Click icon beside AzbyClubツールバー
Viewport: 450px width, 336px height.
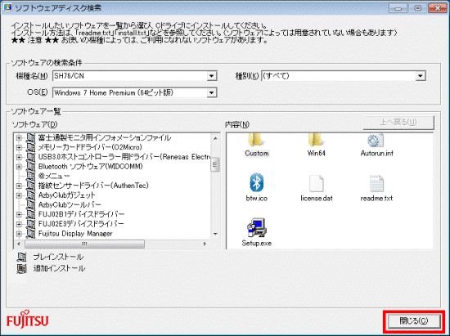pyautogui.click(x=30, y=204)
